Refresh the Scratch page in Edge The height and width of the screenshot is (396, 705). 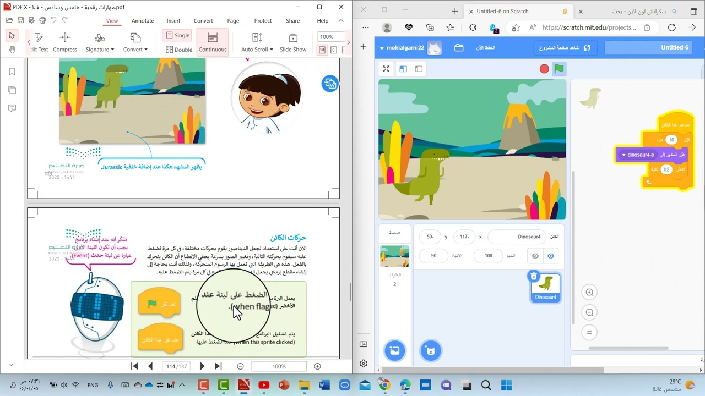pyautogui.click(x=672, y=28)
